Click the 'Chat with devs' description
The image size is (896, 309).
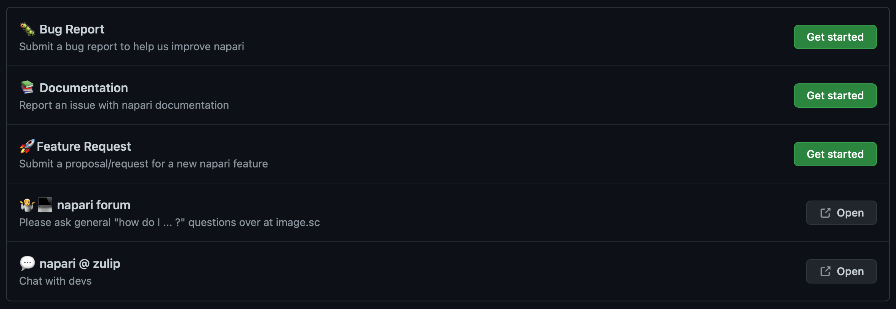[56, 281]
